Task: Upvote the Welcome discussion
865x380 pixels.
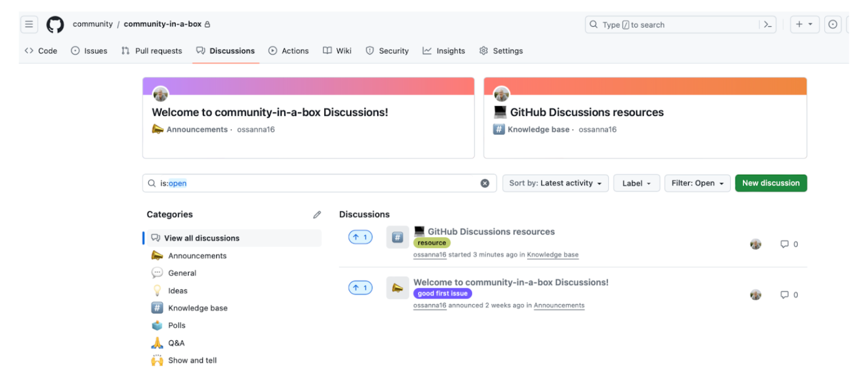Action: click(x=360, y=287)
